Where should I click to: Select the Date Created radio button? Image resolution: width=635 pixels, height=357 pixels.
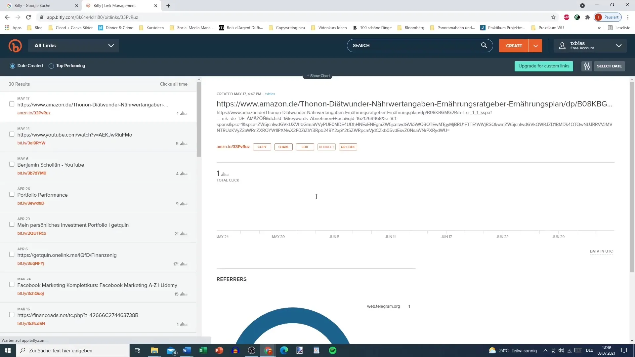click(13, 66)
